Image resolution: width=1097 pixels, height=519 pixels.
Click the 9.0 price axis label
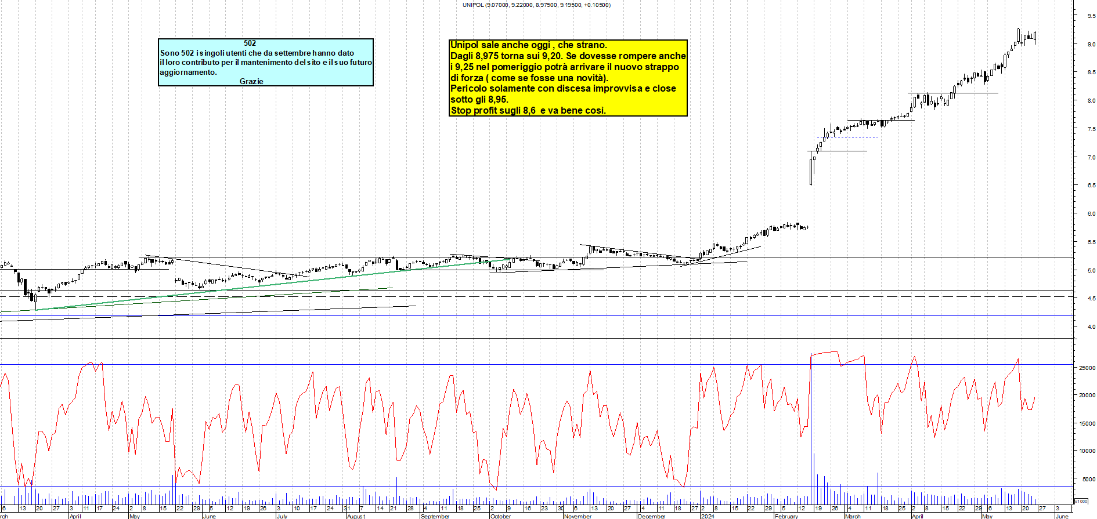[1091, 44]
